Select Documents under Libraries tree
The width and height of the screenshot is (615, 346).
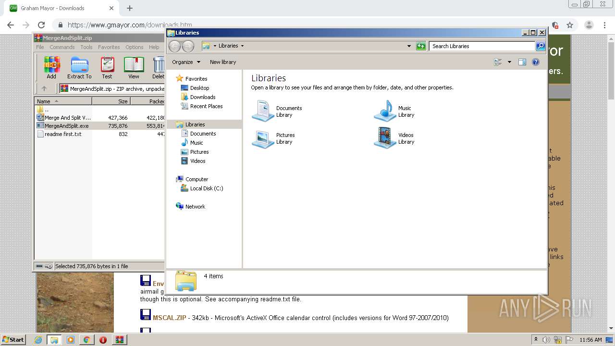tap(203, 134)
